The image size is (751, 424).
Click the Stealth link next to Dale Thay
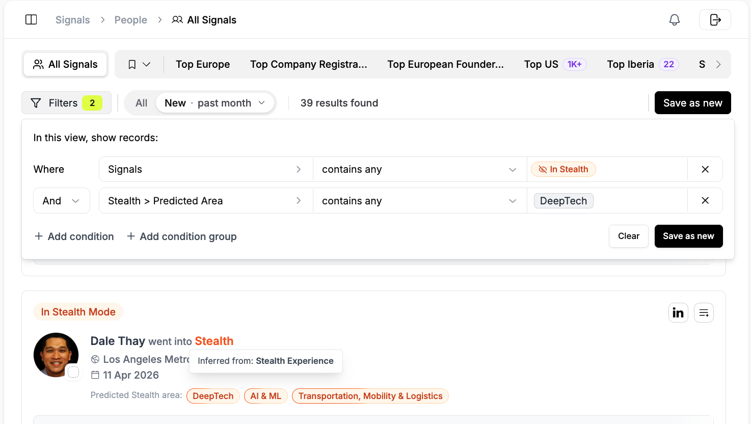coord(214,341)
